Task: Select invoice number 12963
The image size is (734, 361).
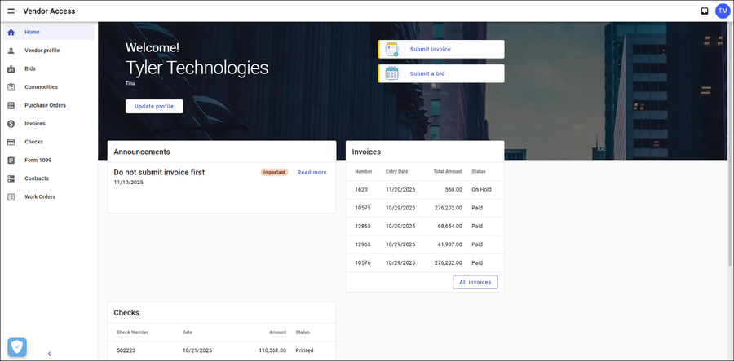Action: click(363, 244)
